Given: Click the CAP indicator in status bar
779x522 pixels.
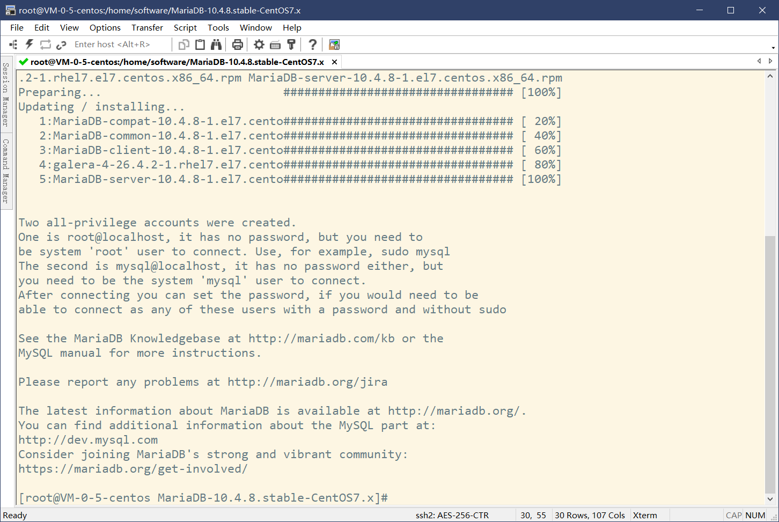Looking at the screenshot, I should [733, 516].
